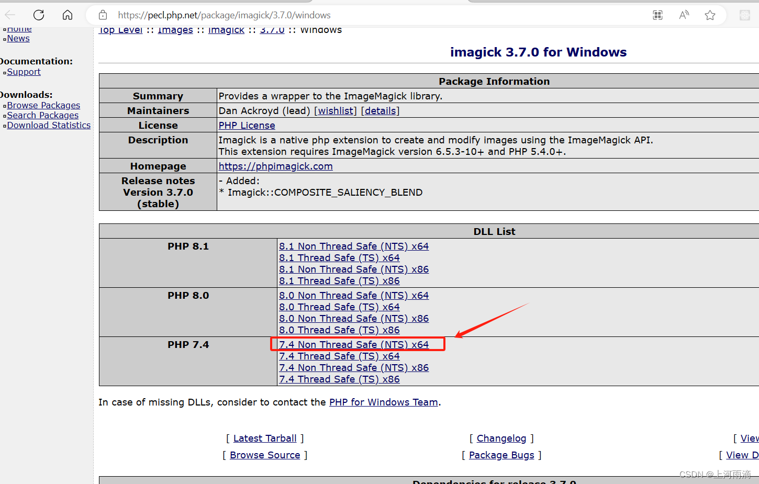This screenshot has width=759, height=484.
Task: Go back to the previous page
Action: (9, 15)
